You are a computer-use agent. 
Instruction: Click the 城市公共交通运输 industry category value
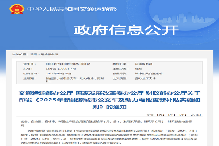coord(148,73)
